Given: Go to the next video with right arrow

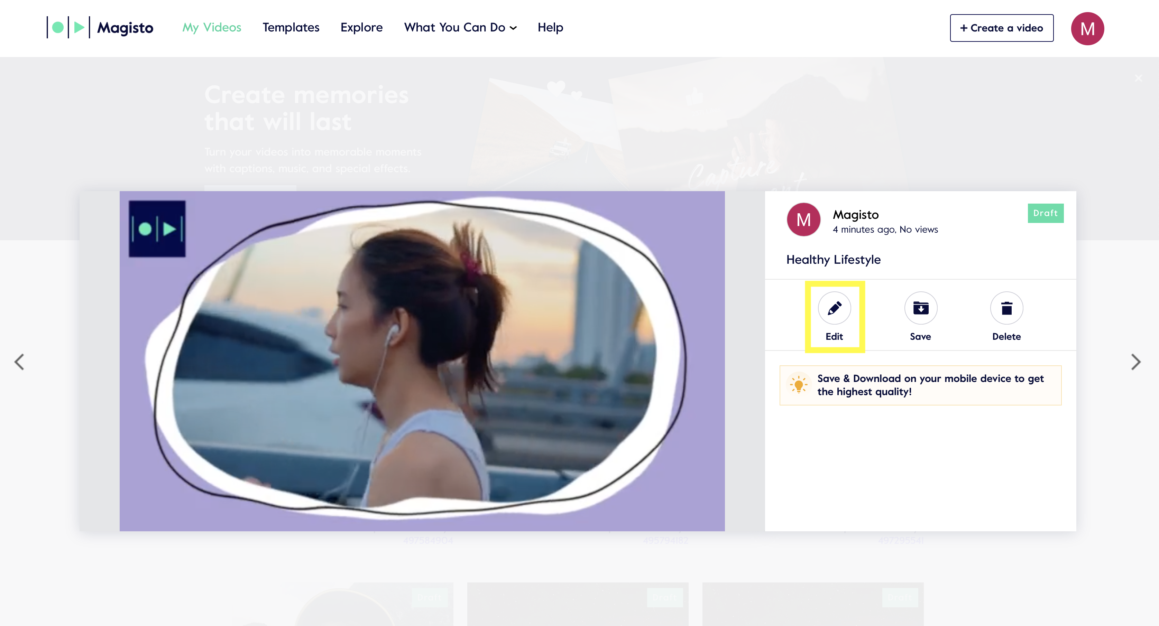Looking at the screenshot, I should click(1135, 362).
